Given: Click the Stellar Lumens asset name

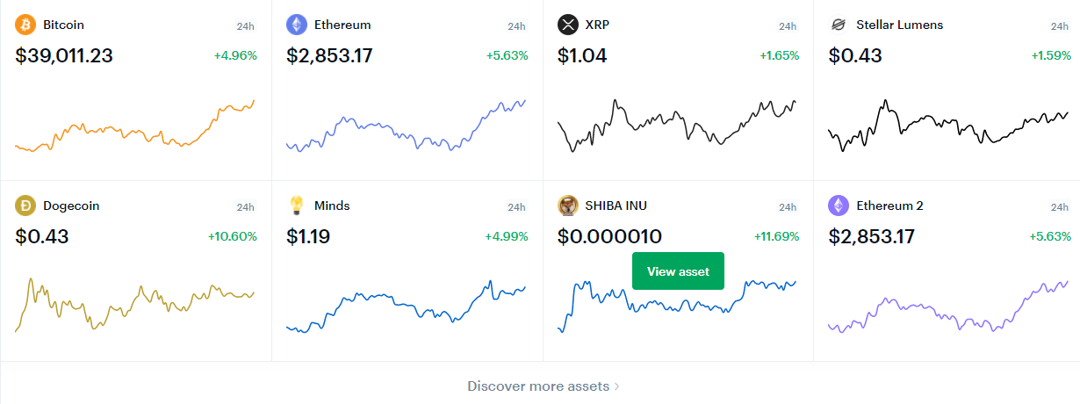Looking at the screenshot, I should [900, 25].
